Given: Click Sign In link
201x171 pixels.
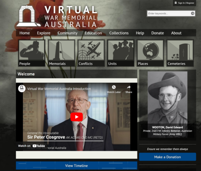Looking at the screenshot, I should 181,3.
